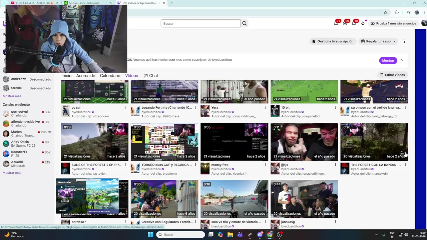
Task: Play the 'jjjsjs' clip thumbnail
Action: click(x=304, y=142)
